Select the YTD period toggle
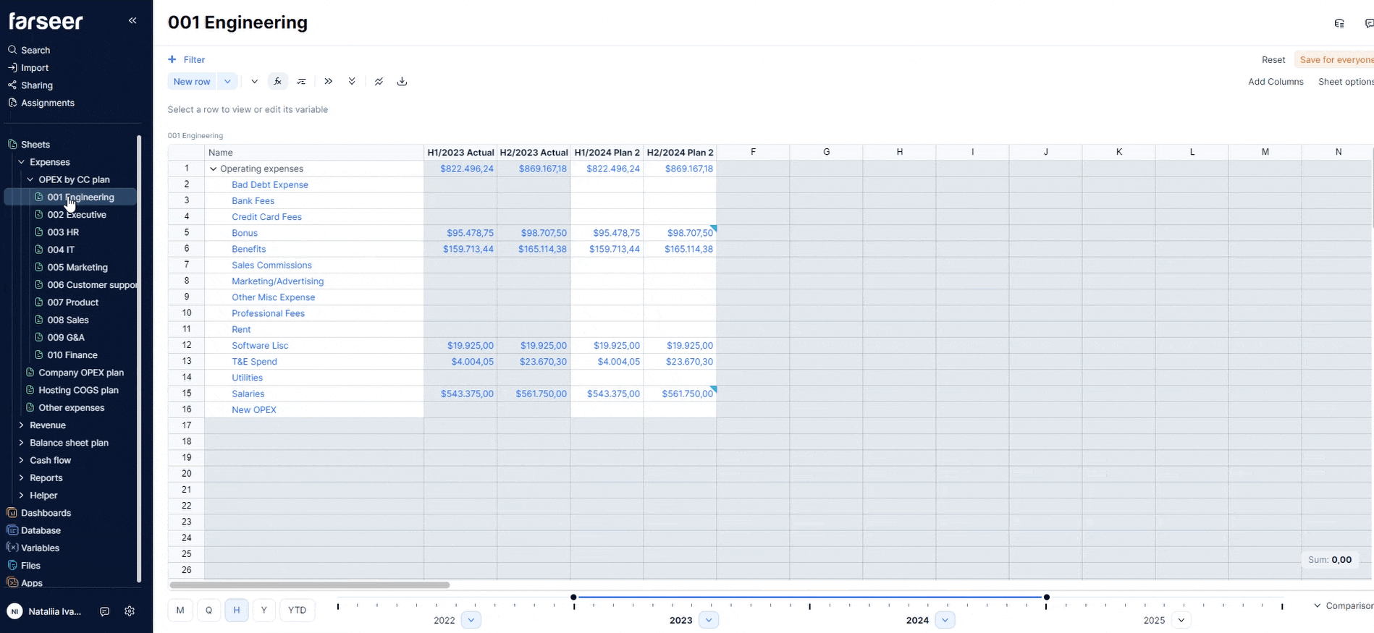 coord(297,610)
